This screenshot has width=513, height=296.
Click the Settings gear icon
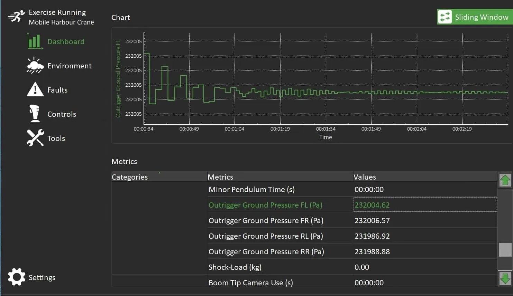(x=17, y=277)
